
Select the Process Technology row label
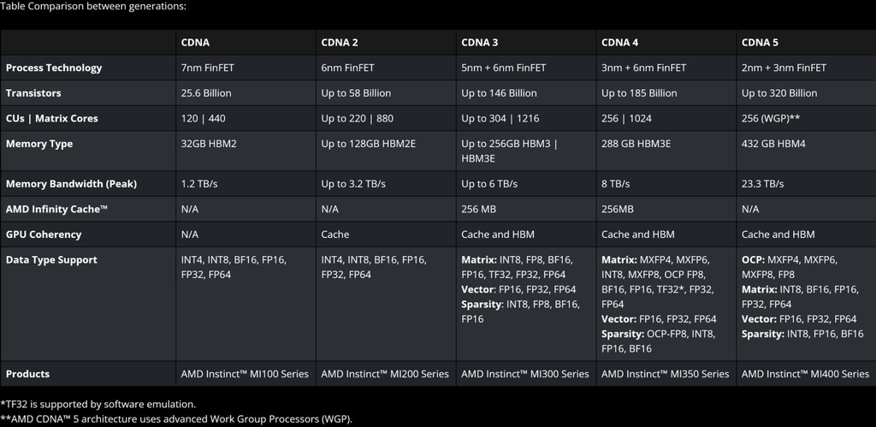click(x=54, y=68)
